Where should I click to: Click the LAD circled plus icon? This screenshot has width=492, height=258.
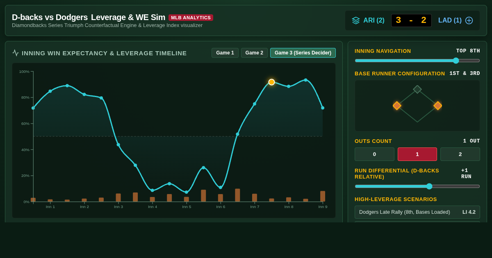469,20
